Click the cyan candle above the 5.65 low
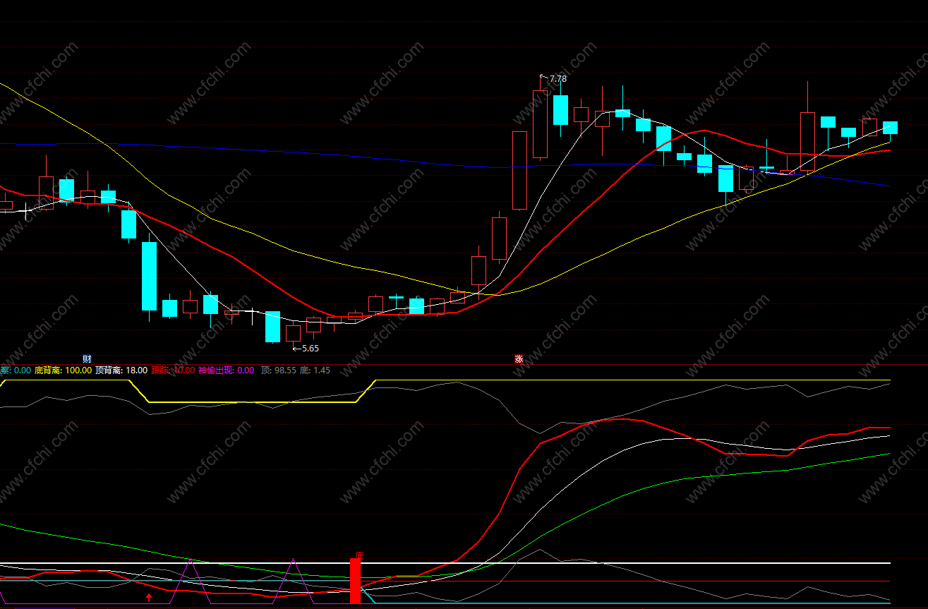Image resolution: width=928 pixels, height=609 pixels. (272, 327)
